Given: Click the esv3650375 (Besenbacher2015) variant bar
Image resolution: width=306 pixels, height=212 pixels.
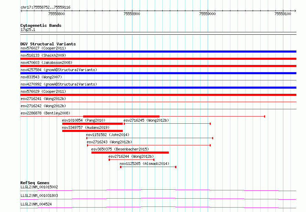Looking at the screenshot, I should [130, 153].
